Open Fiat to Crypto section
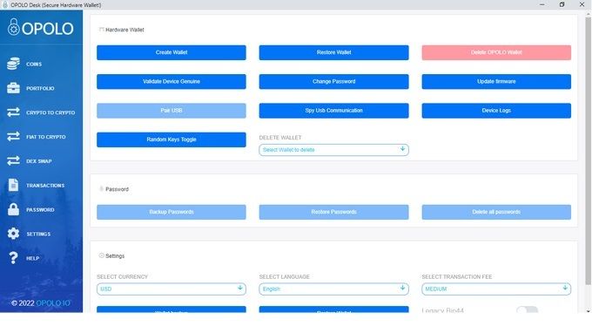Viewport: 592px width, 333px height. tap(45, 137)
